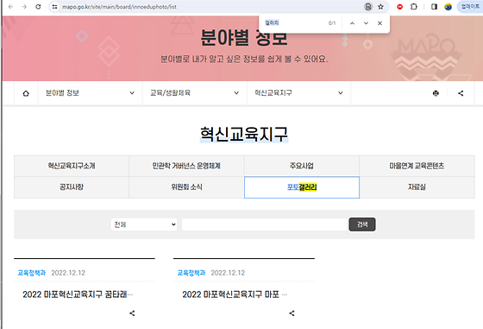Expand the 혁신교육지구 breadcrumb dropdown
This screenshot has height=329, width=483.
tap(298, 92)
